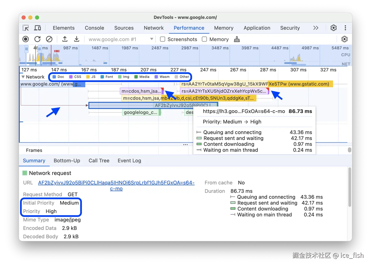Show more tabs with double chevron
Image resolution: width=371 pixels, height=266 pixels.
pos(316,28)
